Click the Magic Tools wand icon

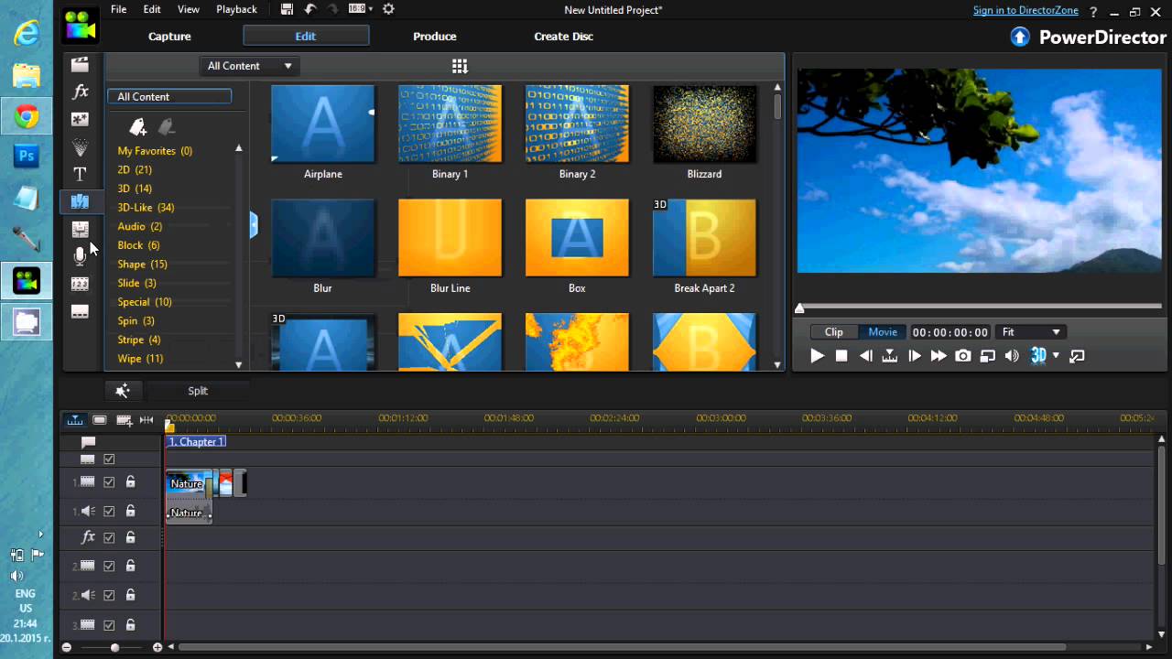point(123,391)
